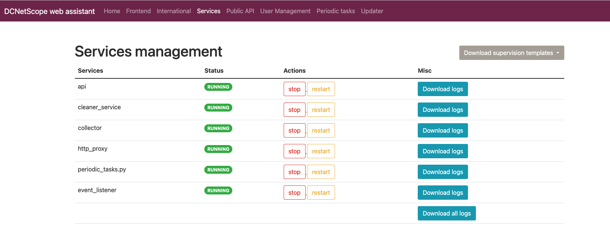This screenshot has height=231, width=610.
Task: Restart the cleaner_service
Action: [x=321, y=110]
